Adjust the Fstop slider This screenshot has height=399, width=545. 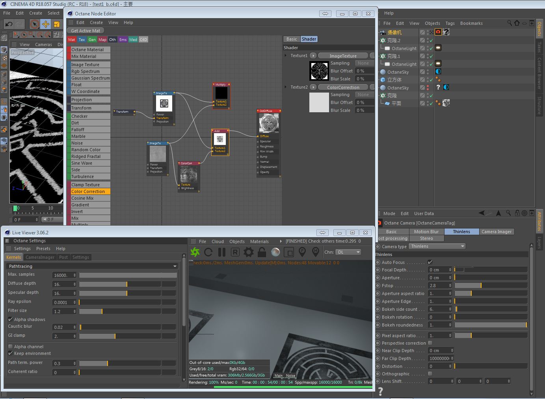[x=491, y=285]
